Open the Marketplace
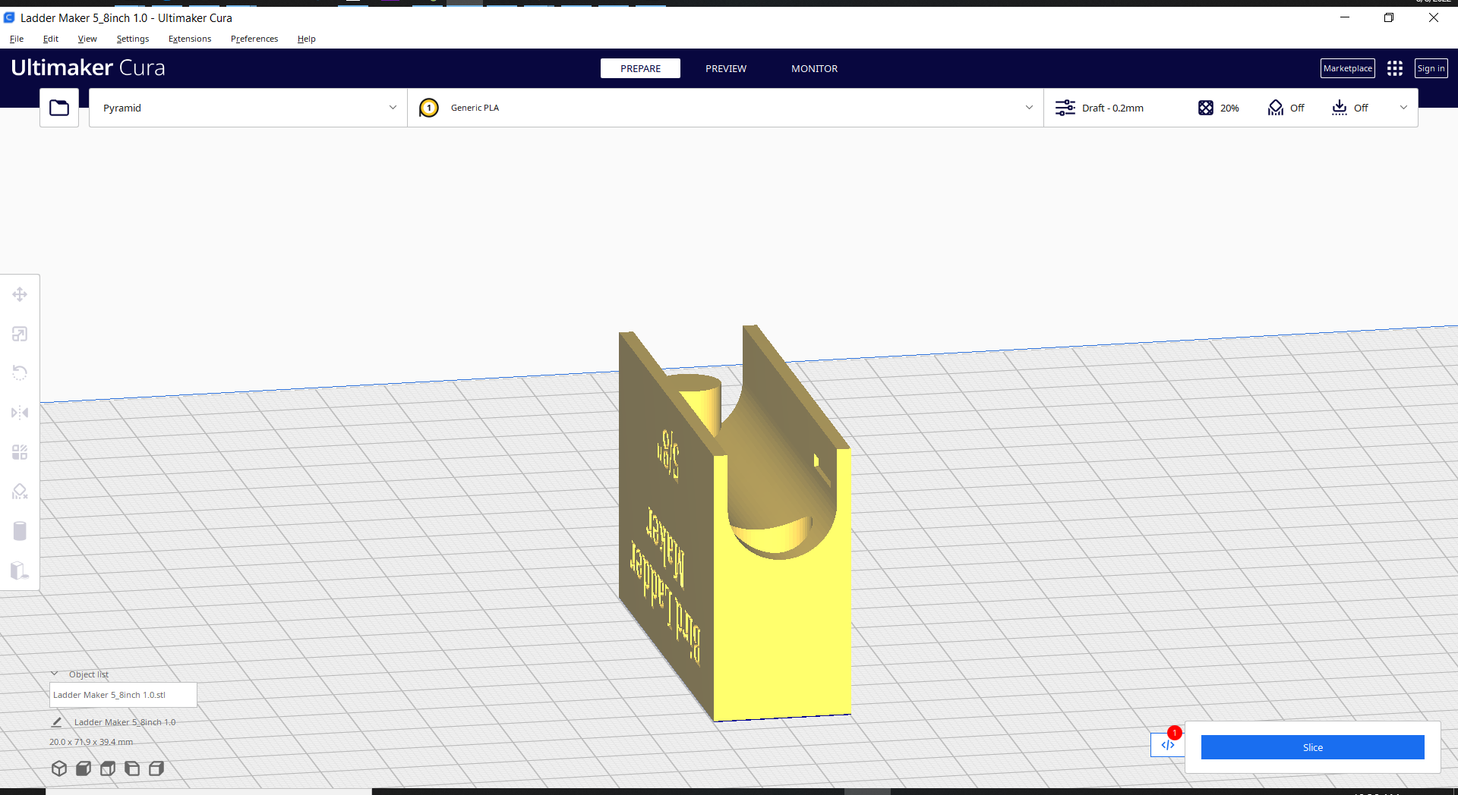The height and width of the screenshot is (795, 1458). click(x=1347, y=68)
